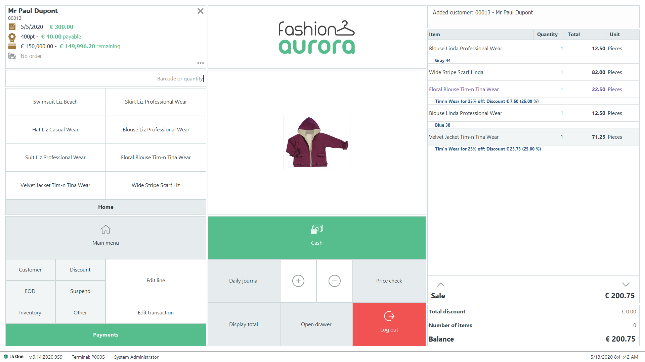
Task: Click the plus quantity increase icon
Action: click(x=298, y=281)
